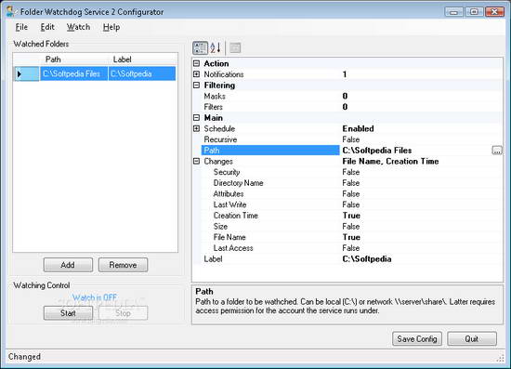This screenshot has height=369, width=511.
Task: Click the Schedule Enabled value
Action: click(x=358, y=128)
